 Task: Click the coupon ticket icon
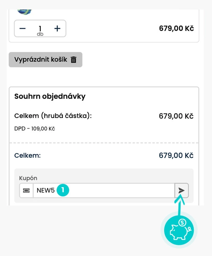point(26,191)
